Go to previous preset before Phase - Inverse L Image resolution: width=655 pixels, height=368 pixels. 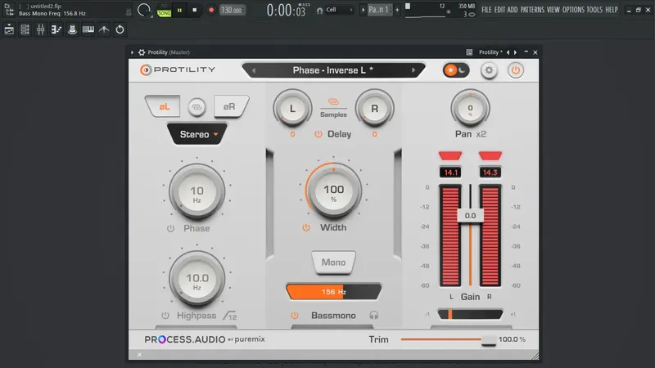254,70
